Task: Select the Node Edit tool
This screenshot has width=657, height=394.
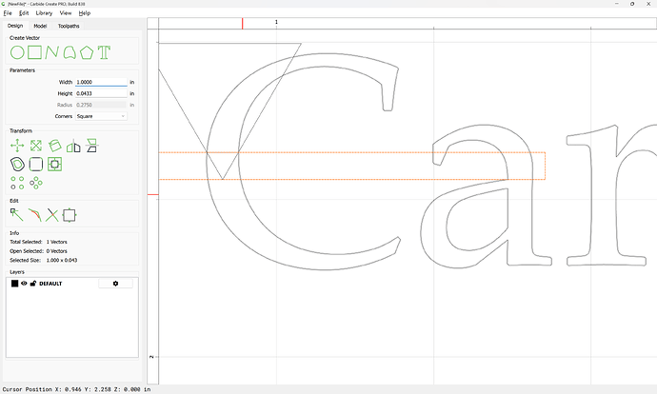Action: click(17, 215)
